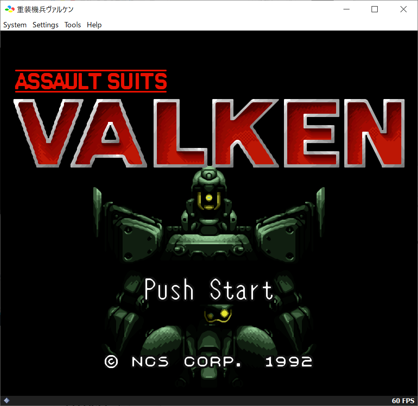Viewport: 418px width, 406px height.
Task: Click the Push Start prompt
Action: coord(209,289)
